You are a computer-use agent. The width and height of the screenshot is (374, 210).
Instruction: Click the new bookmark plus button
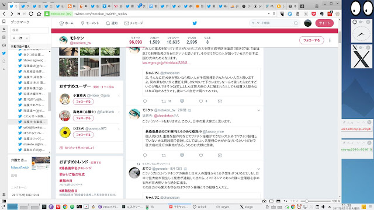coord(14,38)
